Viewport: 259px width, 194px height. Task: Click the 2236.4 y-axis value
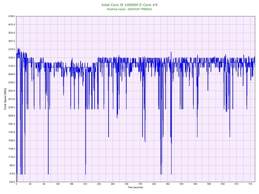coord(12,108)
